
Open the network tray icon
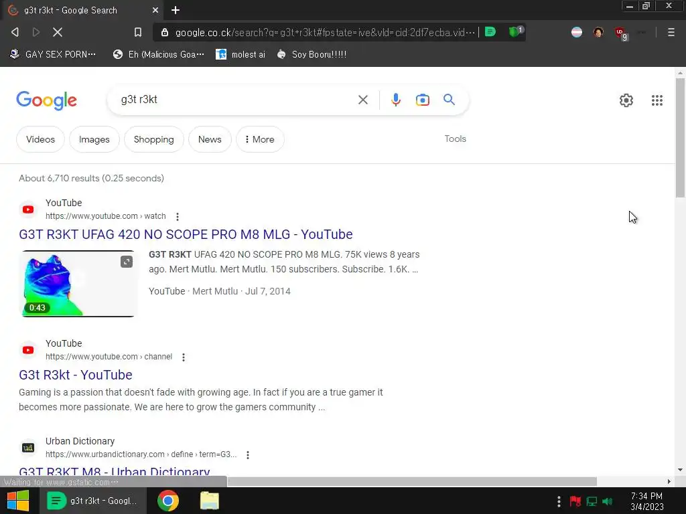pos(592,501)
